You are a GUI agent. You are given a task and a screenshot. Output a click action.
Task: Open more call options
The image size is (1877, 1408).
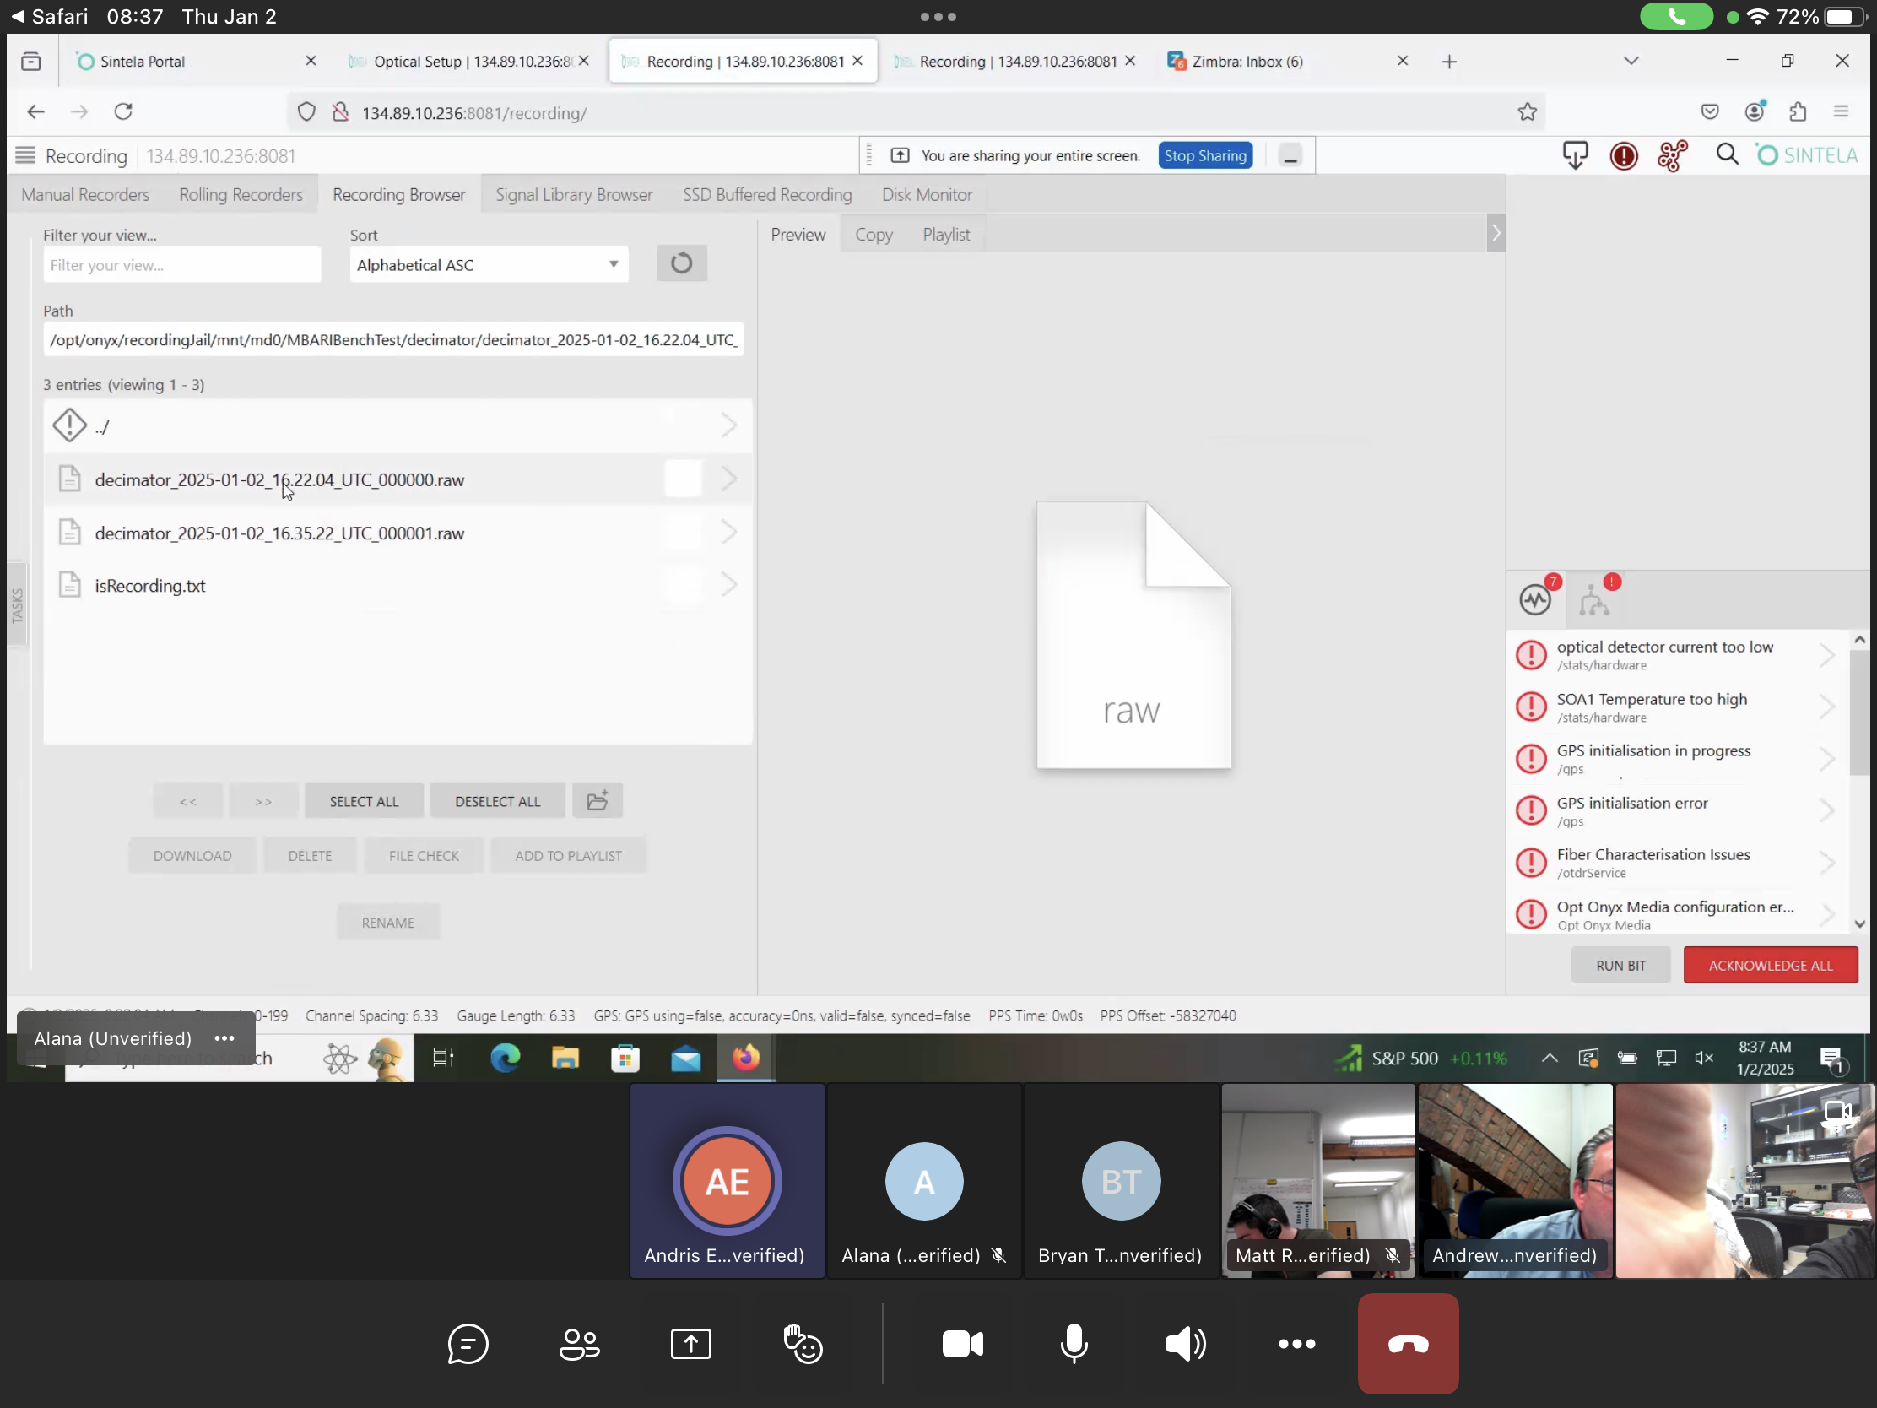tap(1296, 1344)
